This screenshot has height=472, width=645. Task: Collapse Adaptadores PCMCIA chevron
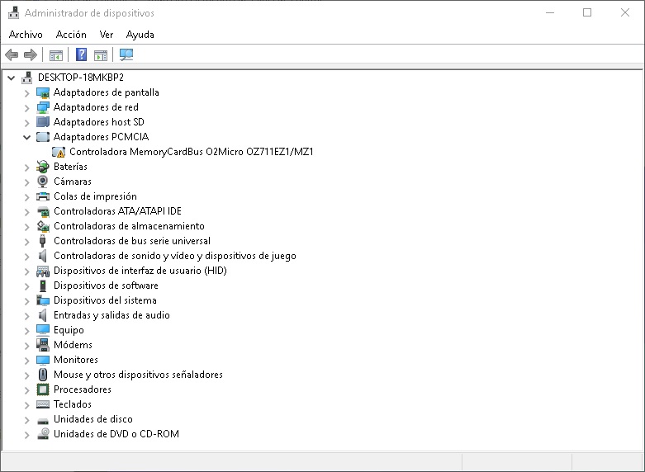[x=26, y=137]
